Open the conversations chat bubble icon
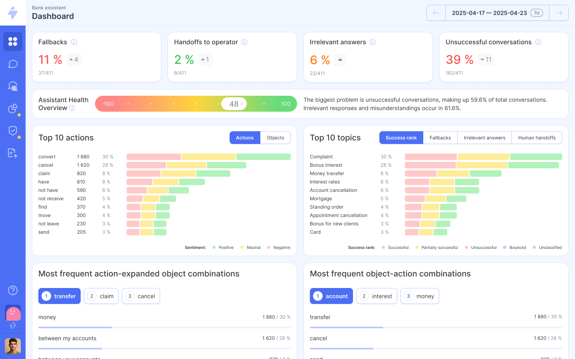575x359 pixels. [13, 64]
